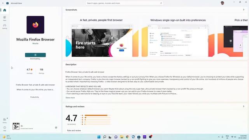Open the Chat app on taskbar
Viewport: 249px width, 140px height.
tap(116, 137)
